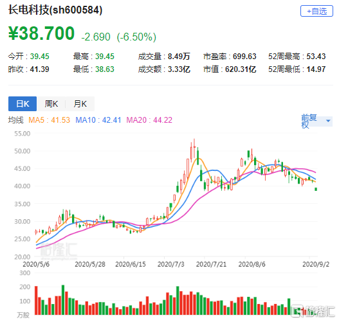Click the +自选 add-to-watchlist button
339x322 pixels.
316,11
